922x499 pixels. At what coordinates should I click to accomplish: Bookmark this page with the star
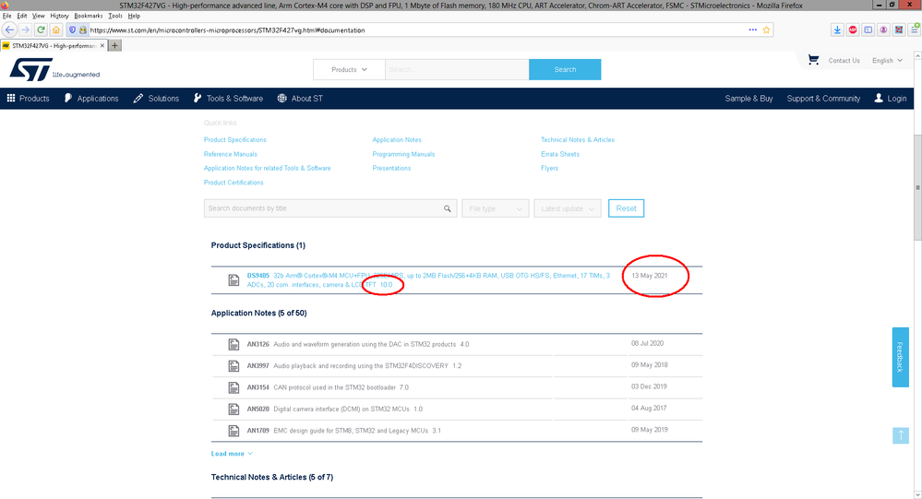point(766,30)
